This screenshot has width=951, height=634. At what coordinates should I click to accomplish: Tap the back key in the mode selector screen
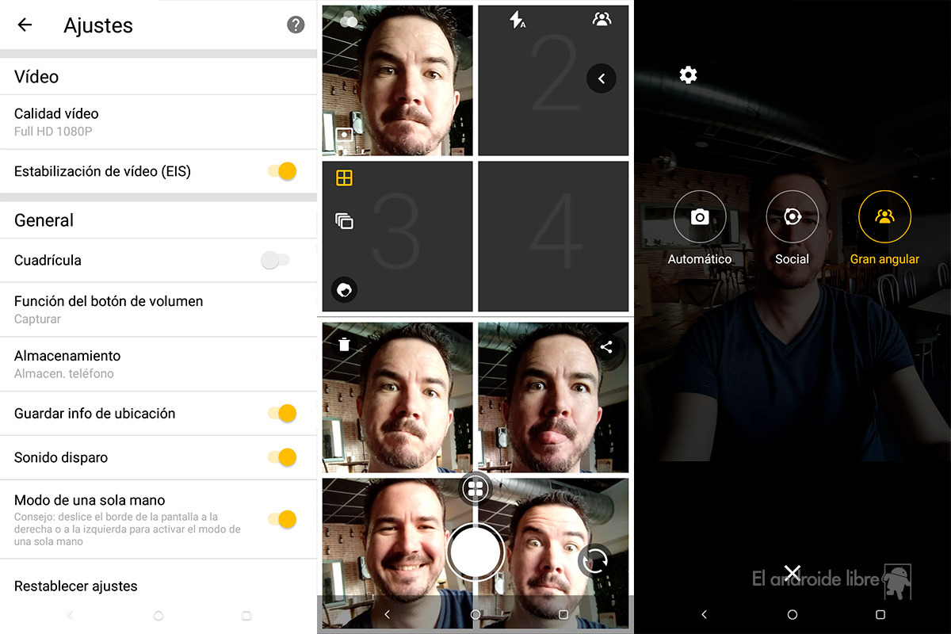point(704,614)
